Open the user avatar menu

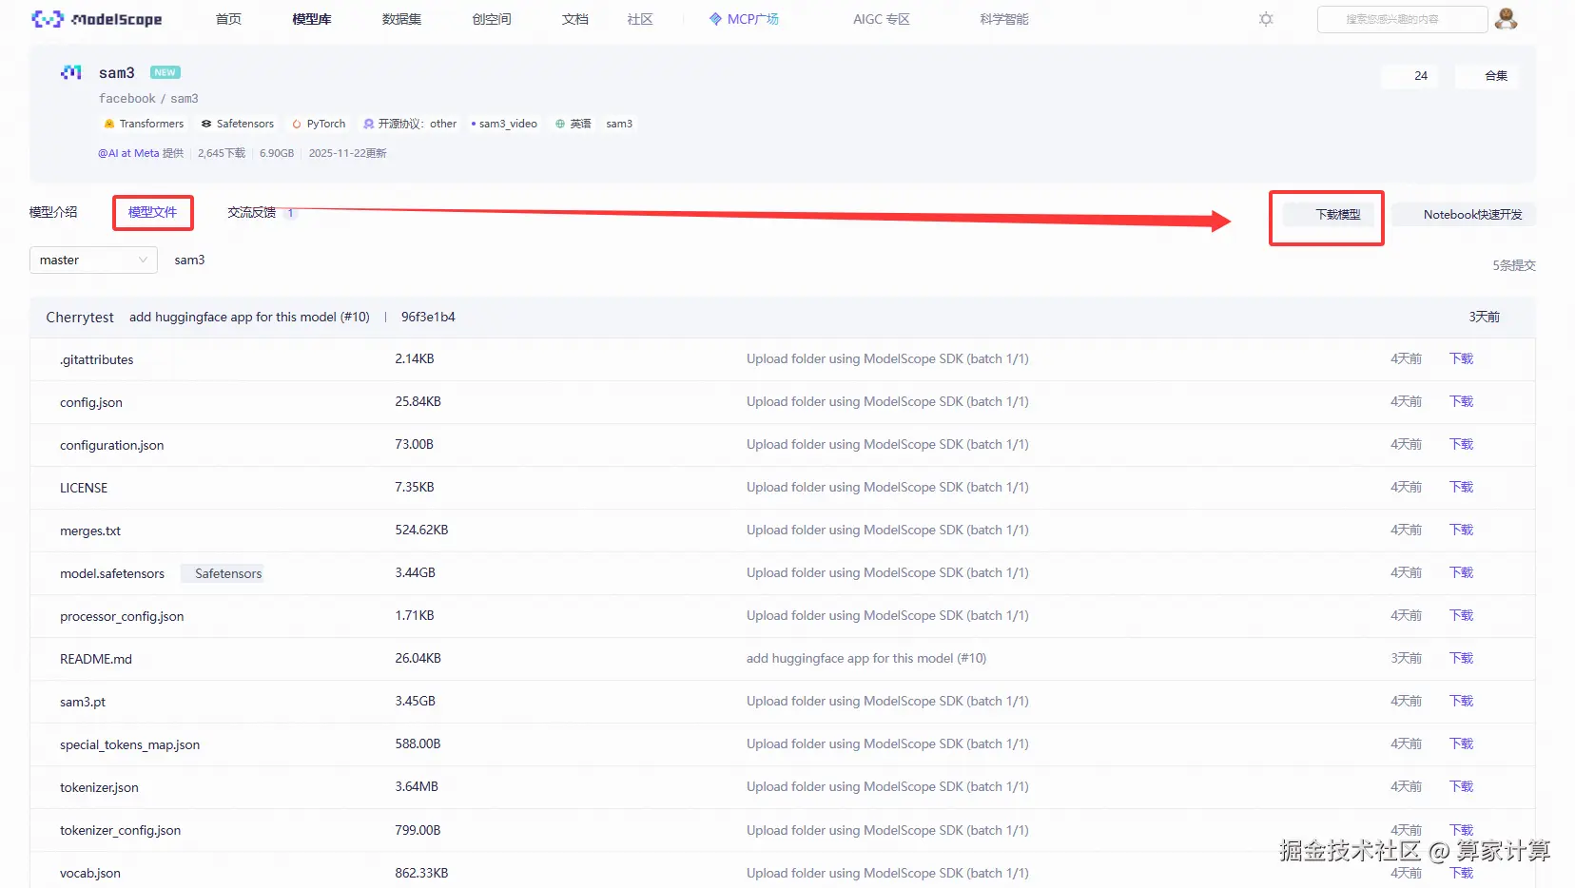coord(1506,19)
